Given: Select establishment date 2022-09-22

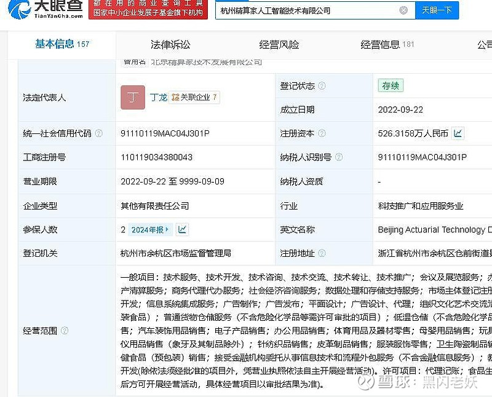Looking at the screenshot, I should [x=400, y=110].
